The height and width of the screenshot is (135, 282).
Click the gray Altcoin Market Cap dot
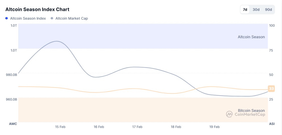point(52,18)
